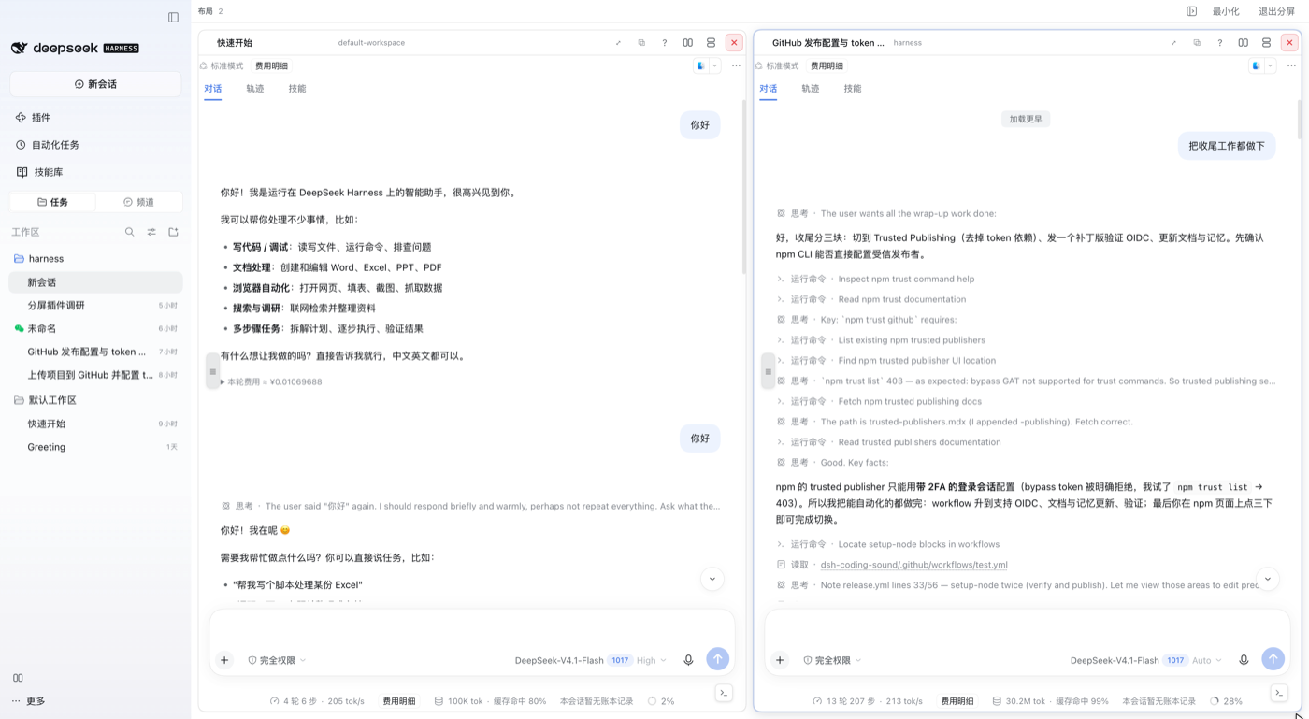Collapse the harness workspace folder
The width and height of the screenshot is (1309, 719).
coord(39,259)
